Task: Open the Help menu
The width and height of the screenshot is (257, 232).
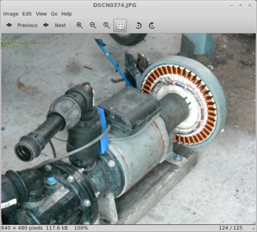Action: click(x=67, y=14)
